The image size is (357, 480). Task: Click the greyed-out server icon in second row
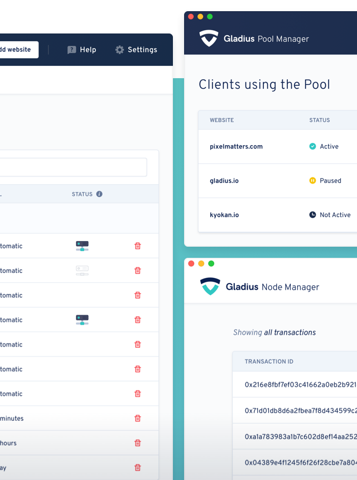(x=82, y=271)
